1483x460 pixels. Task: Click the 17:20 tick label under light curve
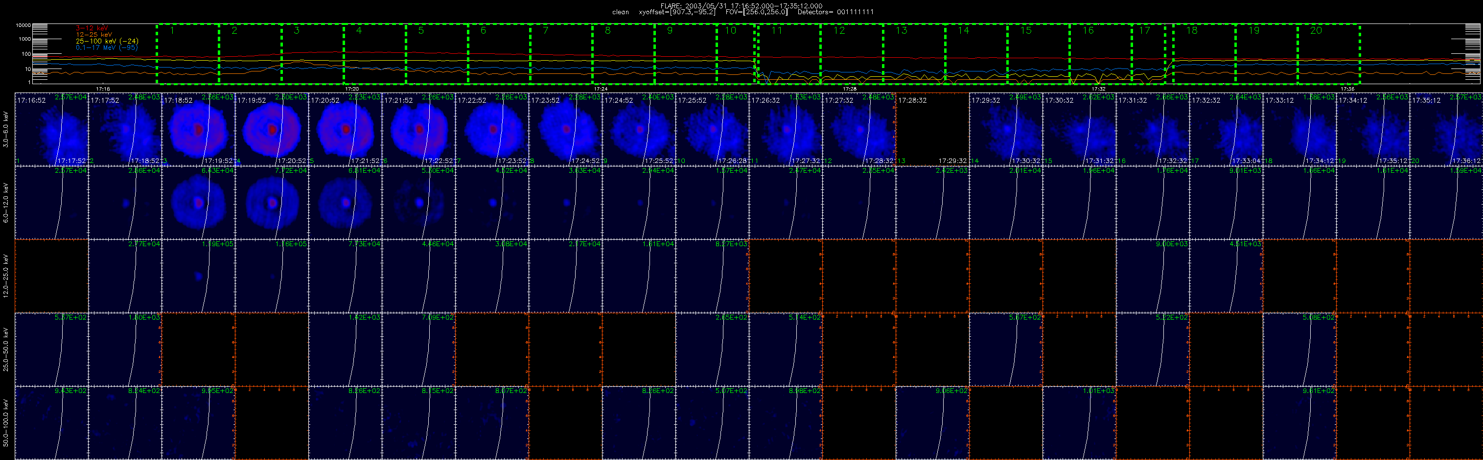point(352,89)
